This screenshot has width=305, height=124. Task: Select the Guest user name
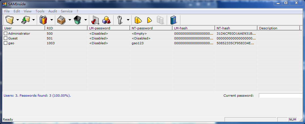point(13,38)
